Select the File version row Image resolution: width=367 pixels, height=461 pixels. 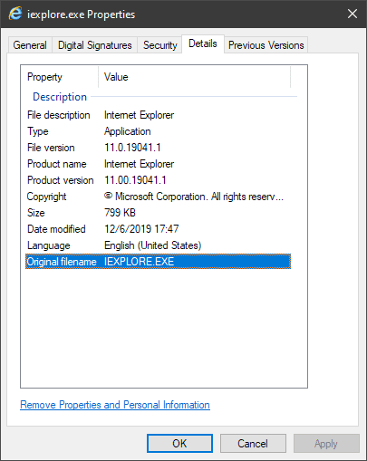(158, 148)
